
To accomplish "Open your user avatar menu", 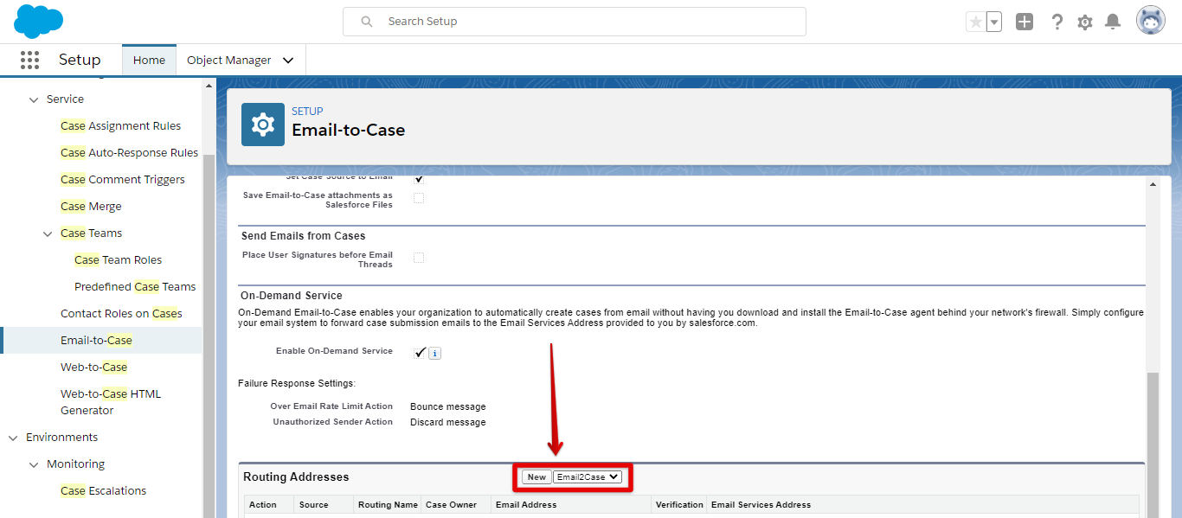I will tap(1150, 19).
